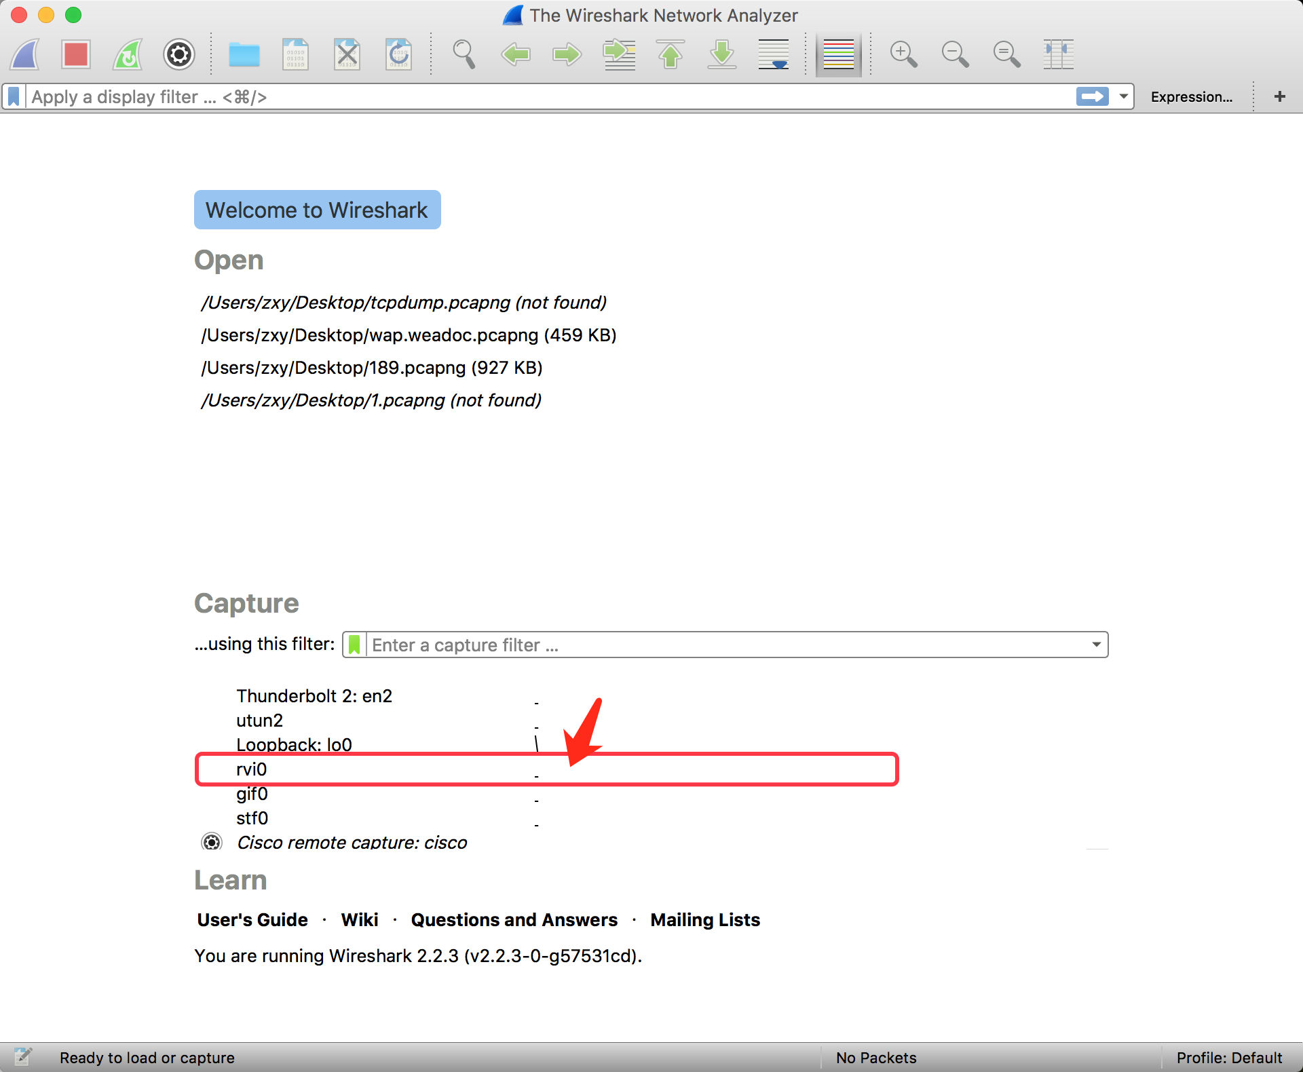Select Loopback: lo0 interface
1303x1072 pixels.
tap(294, 745)
